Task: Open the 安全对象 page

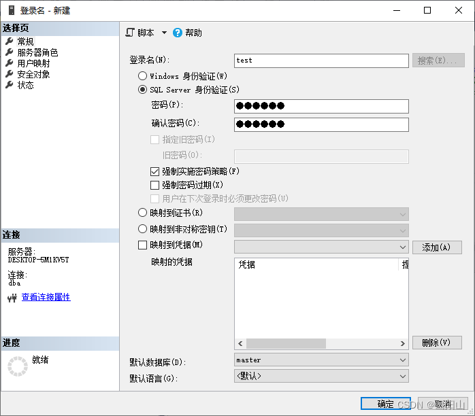Action: (x=33, y=74)
